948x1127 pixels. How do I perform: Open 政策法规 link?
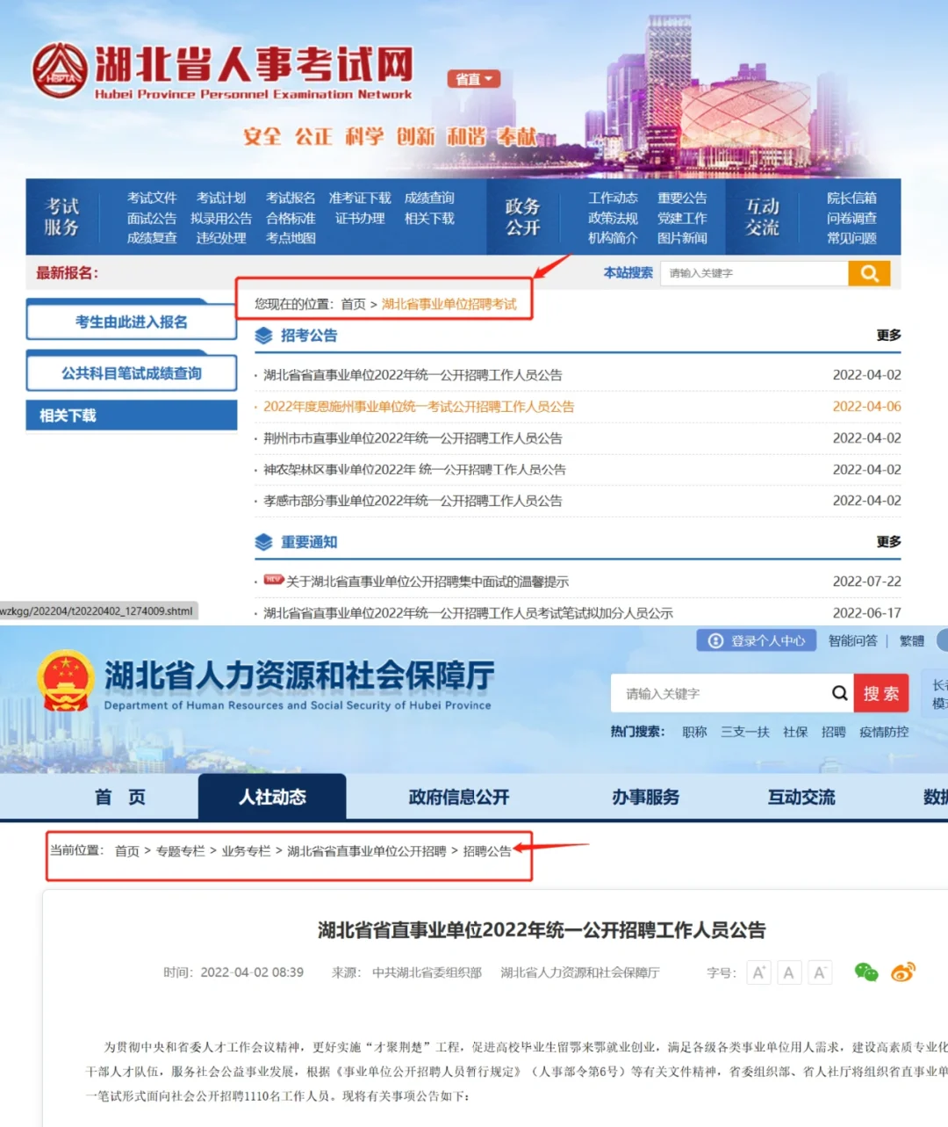613,218
